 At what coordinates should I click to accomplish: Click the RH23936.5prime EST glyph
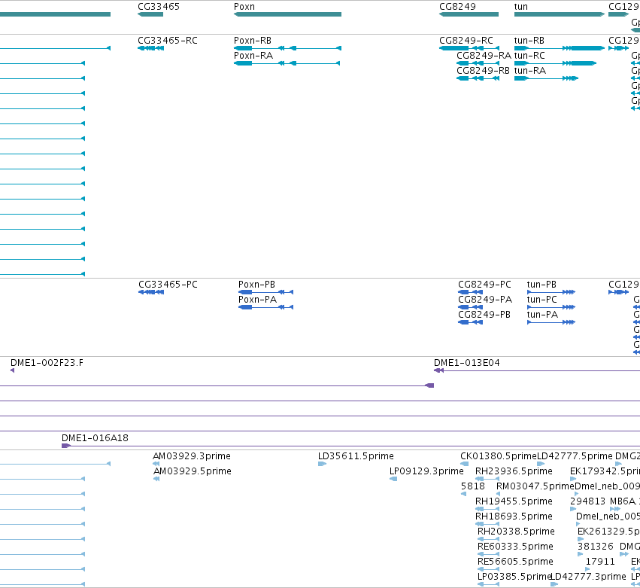[487, 479]
